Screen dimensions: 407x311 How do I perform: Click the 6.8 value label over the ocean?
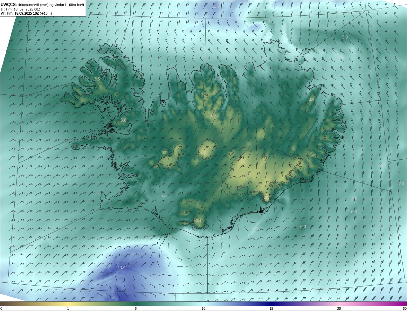[x=354, y=212]
